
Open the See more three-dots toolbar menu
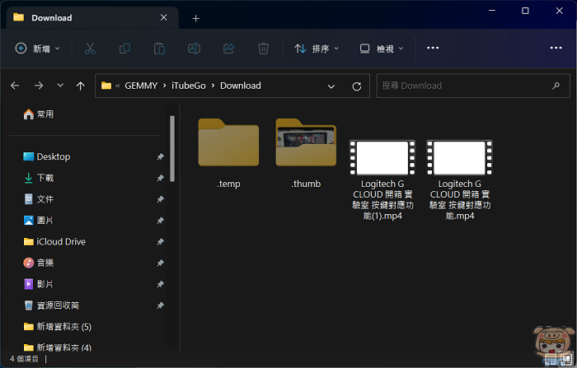(433, 49)
